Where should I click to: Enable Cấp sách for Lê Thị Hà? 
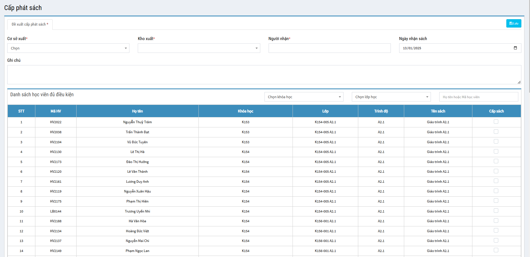point(496,151)
